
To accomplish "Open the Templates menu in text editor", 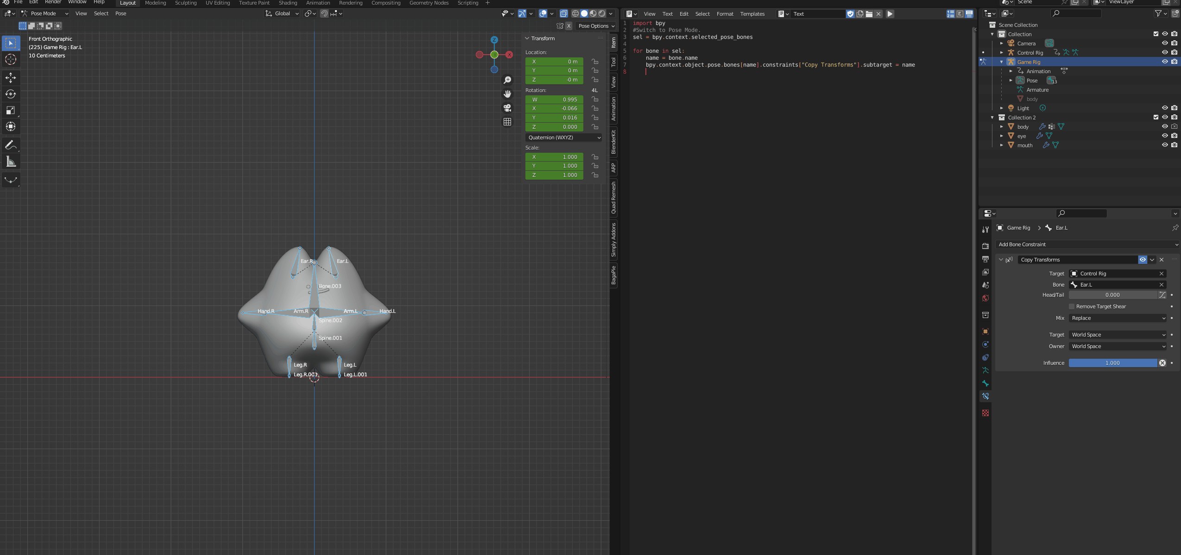I will [x=752, y=14].
